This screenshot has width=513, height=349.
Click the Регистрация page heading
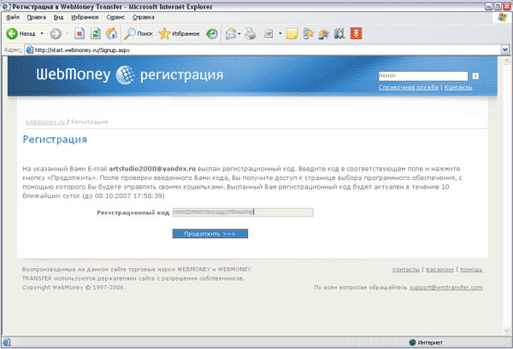click(x=55, y=140)
